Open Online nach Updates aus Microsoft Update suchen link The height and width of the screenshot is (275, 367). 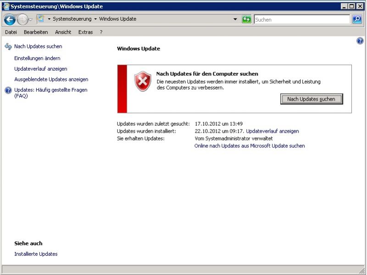click(x=250, y=146)
